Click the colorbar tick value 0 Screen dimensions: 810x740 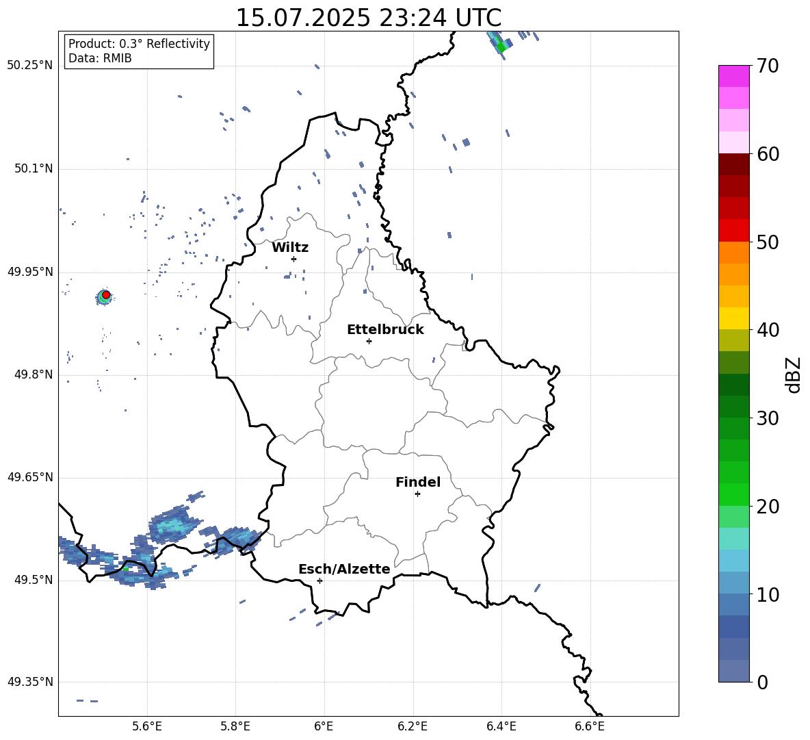tap(762, 682)
